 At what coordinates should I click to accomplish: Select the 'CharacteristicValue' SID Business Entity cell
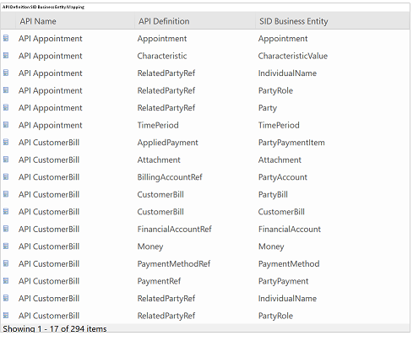293,56
